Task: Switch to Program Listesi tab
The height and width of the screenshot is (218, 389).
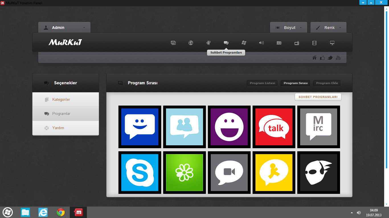Action: click(x=262, y=83)
